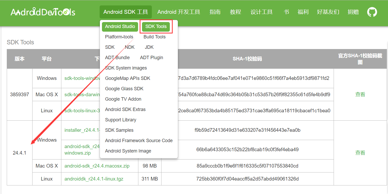Image resolution: width=388 pixels, height=194 pixels.
Task: Click the 版本 column header
Action: coord(20,59)
